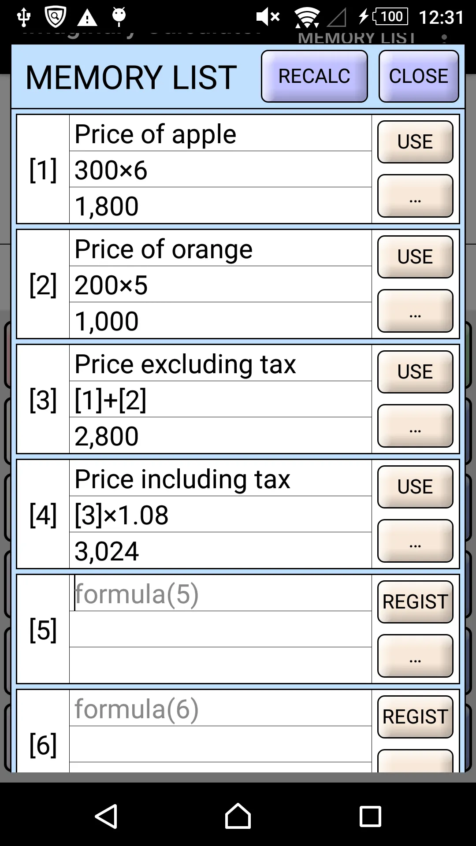The image size is (476, 846).
Task: Use the Price including tax memory
Action: coord(415,487)
